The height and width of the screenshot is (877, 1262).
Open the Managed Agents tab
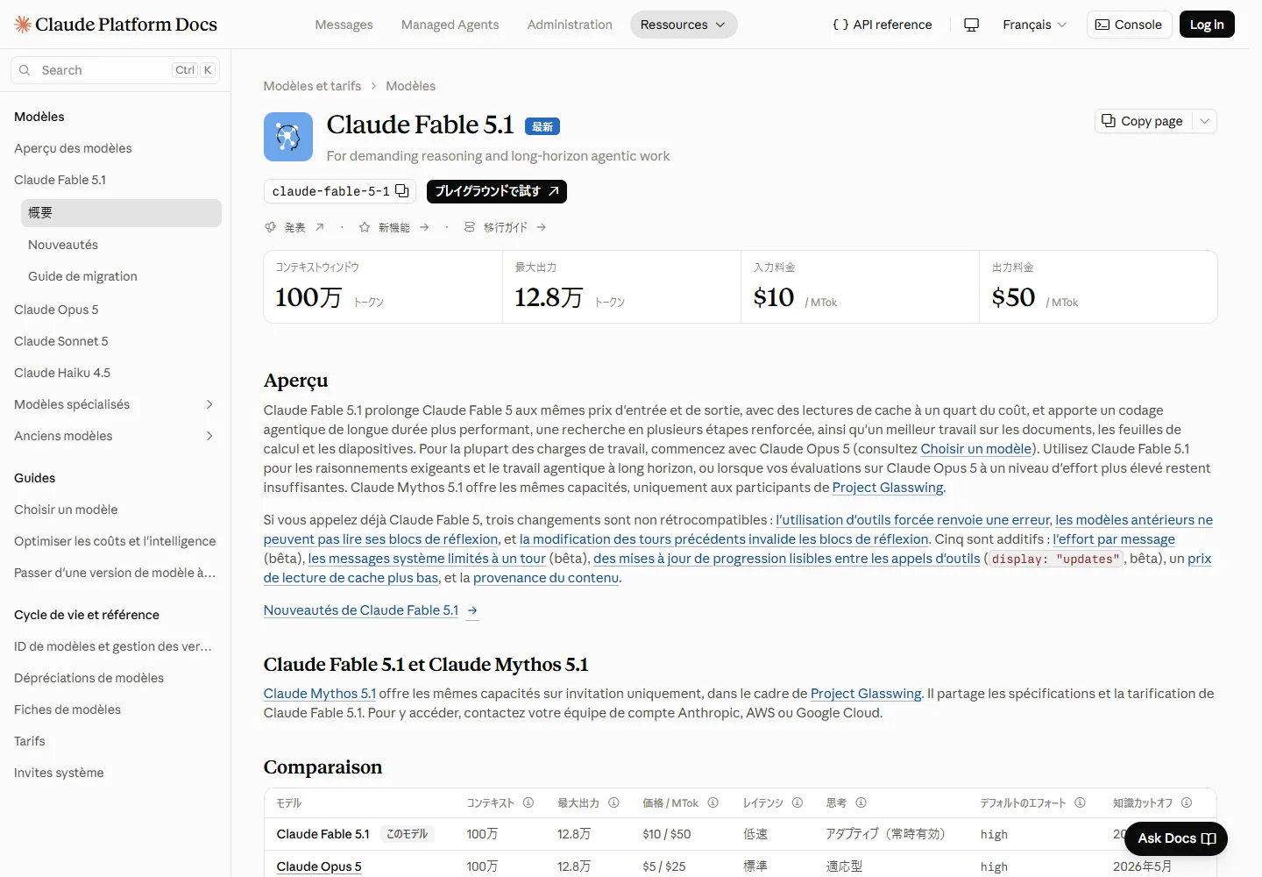pyautogui.click(x=450, y=25)
